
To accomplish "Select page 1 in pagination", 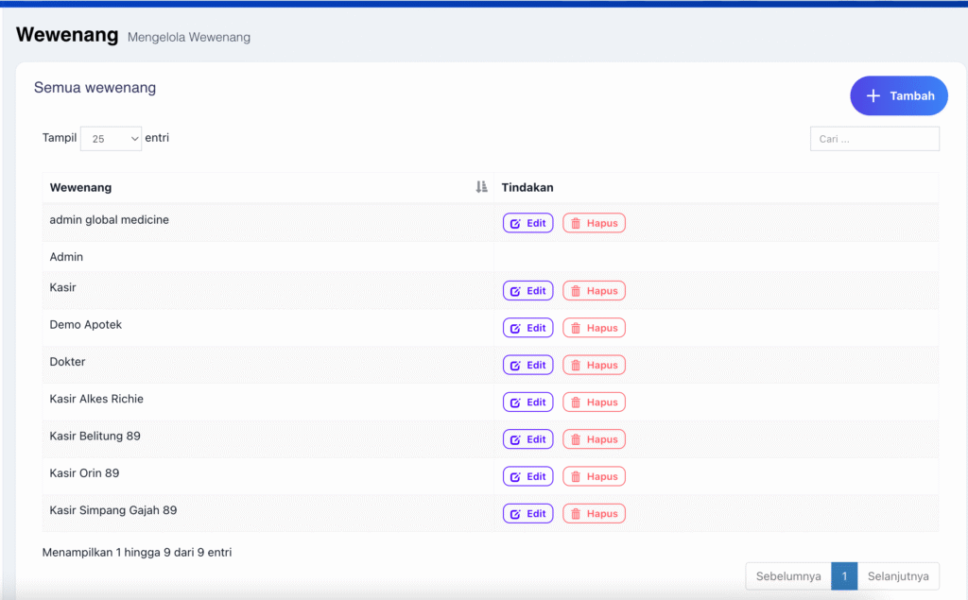I will [x=844, y=576].
